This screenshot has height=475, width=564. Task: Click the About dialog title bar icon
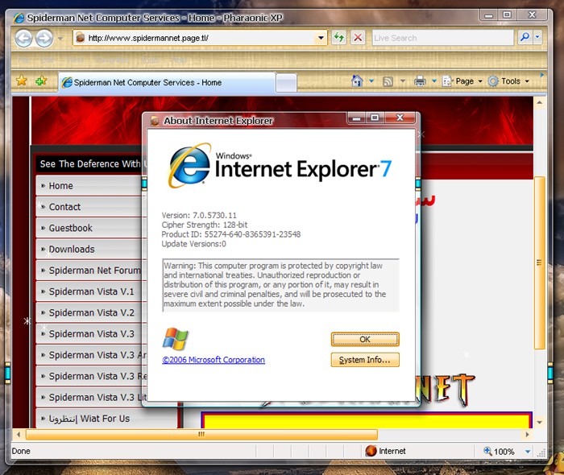[155, 121]
